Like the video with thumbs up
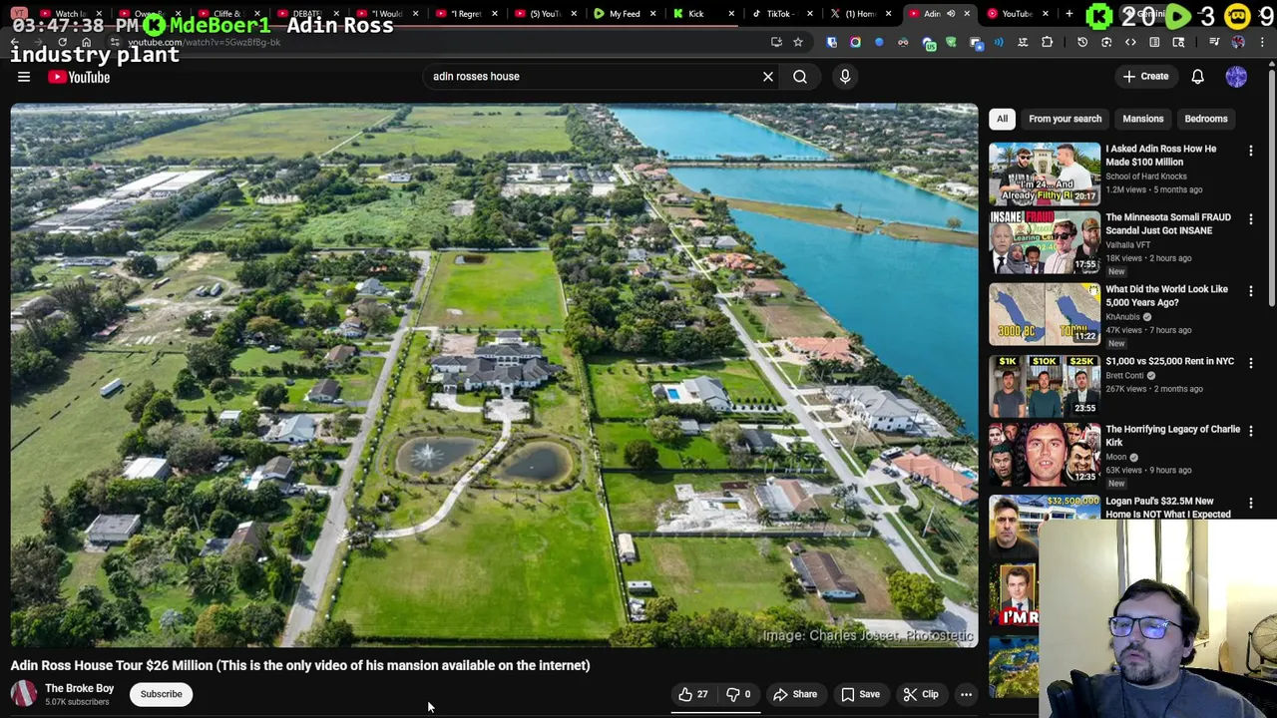Screen dimensions: 1277x718 point(693,694)
